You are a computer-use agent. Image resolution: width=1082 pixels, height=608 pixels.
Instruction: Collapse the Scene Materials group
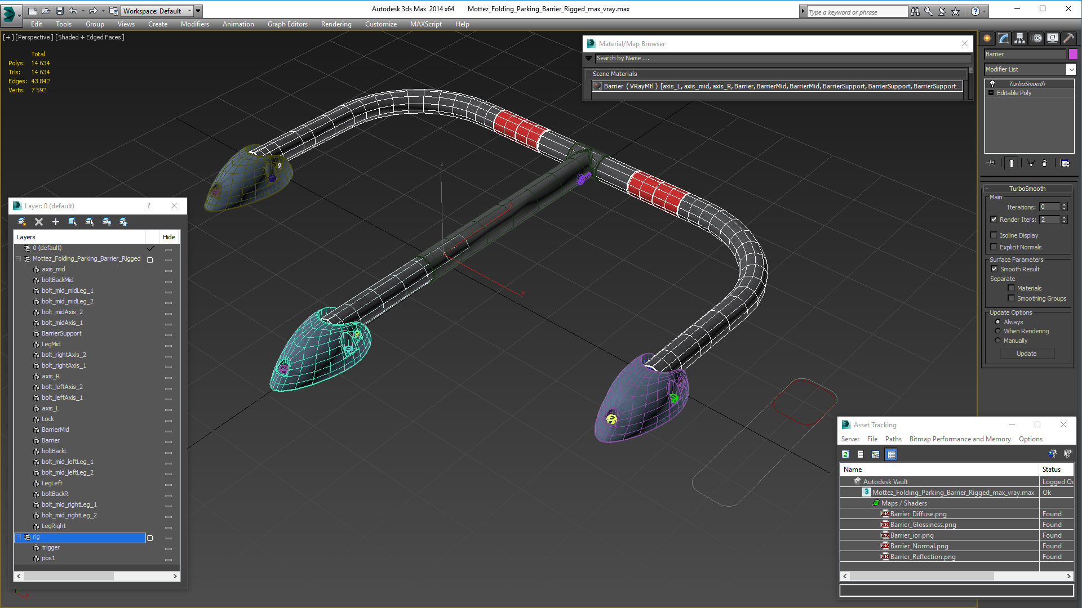pyautogui.click(x=589, y=74)
